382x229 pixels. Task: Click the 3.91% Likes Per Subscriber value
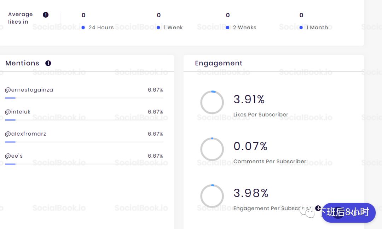[x=249, y=100]
